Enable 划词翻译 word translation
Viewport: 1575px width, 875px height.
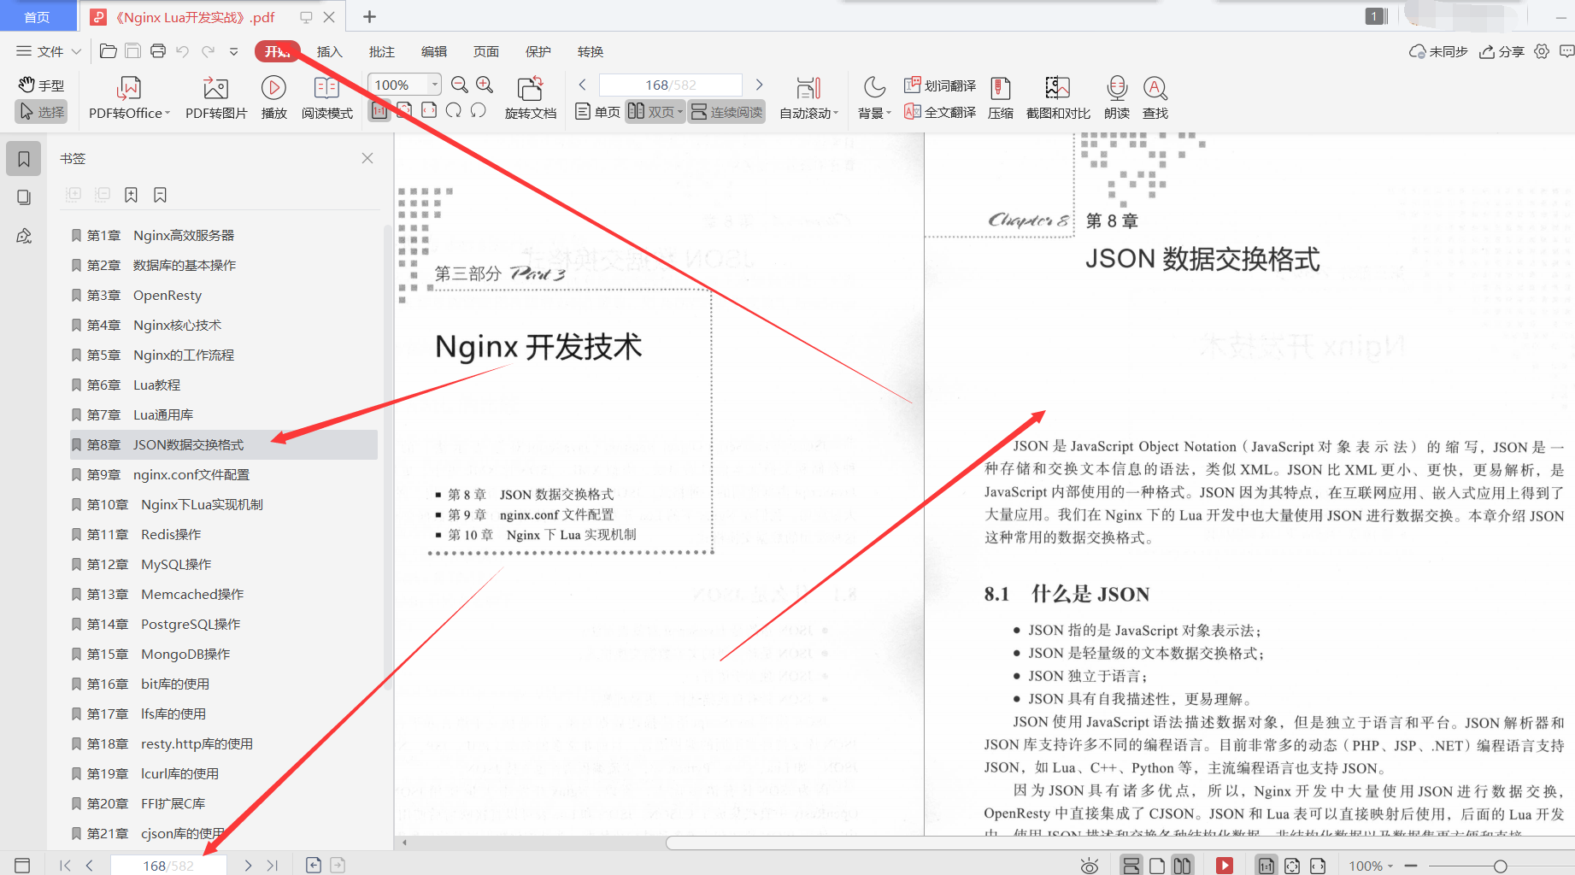(939, 85)
